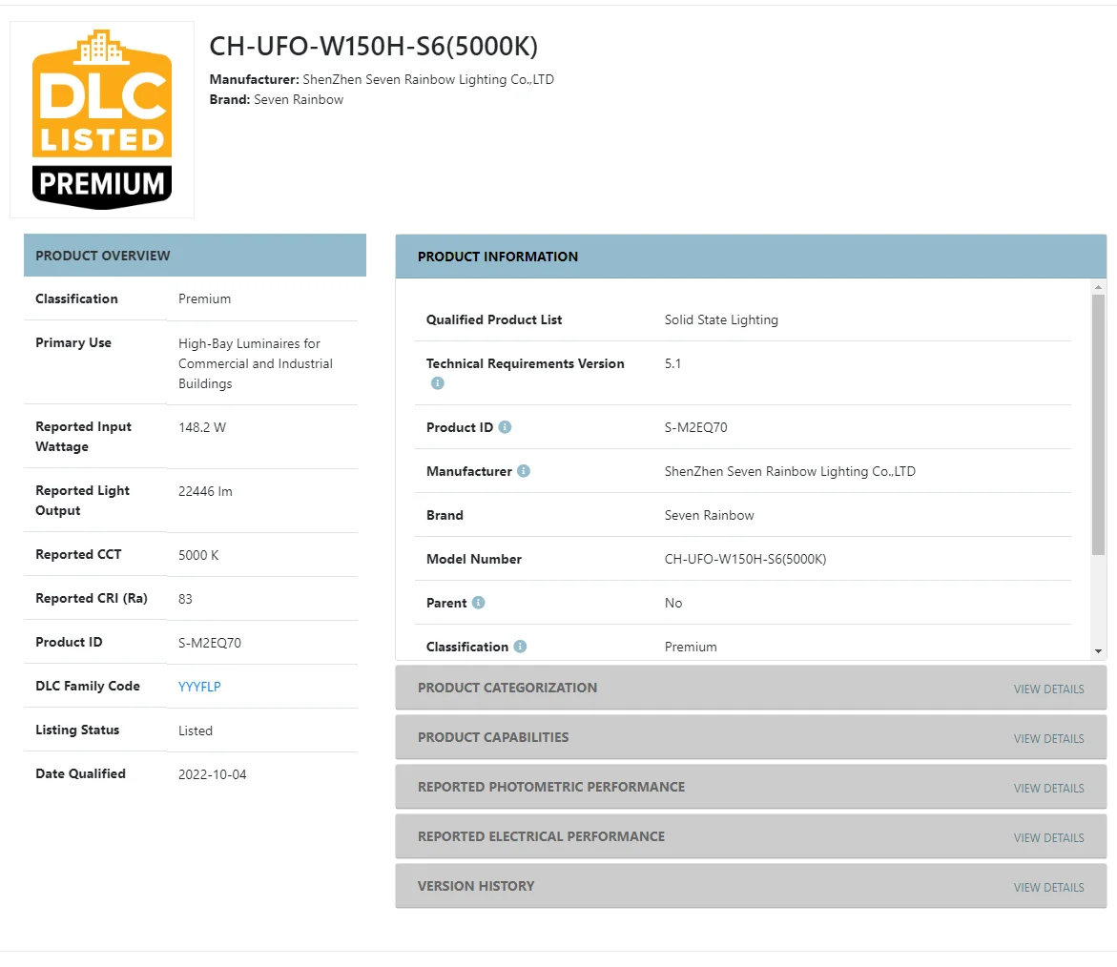The width and height of the screenshot is (1117, 967).
Task: Click the page title CH-UFO-W150H-S6(5000K)
Action: tap(373, 47)
